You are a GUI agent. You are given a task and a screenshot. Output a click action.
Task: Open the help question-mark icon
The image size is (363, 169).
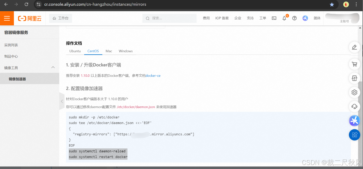[294, 18]
